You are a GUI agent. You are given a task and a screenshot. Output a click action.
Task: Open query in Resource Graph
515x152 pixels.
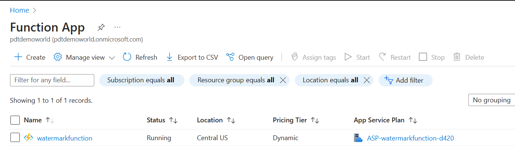(250, 57)
